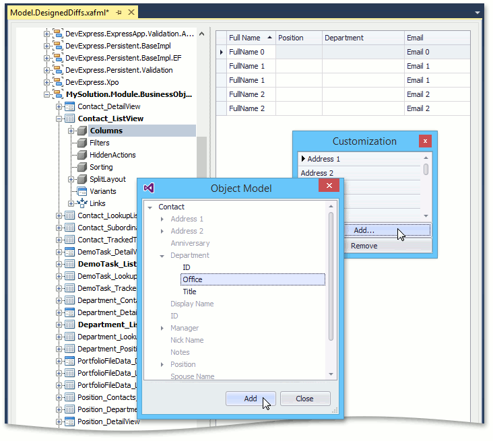Select the Filters tree node
The width and height of the screenshot is (493, 441).
coord(100,143)
